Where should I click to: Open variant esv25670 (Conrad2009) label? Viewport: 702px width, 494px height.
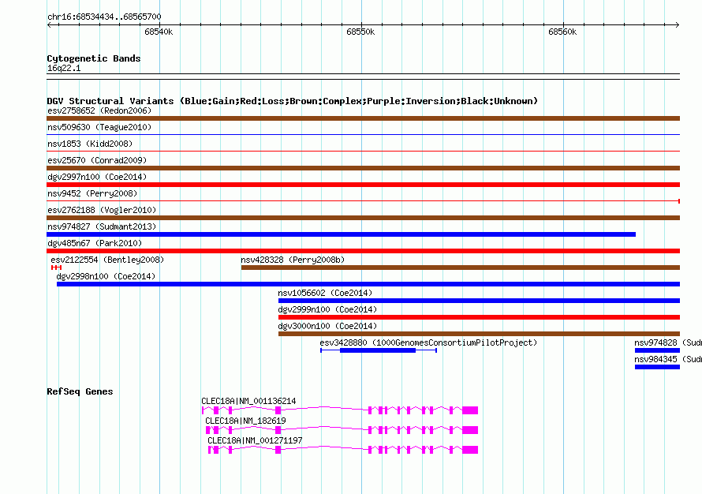coord(97,160)
